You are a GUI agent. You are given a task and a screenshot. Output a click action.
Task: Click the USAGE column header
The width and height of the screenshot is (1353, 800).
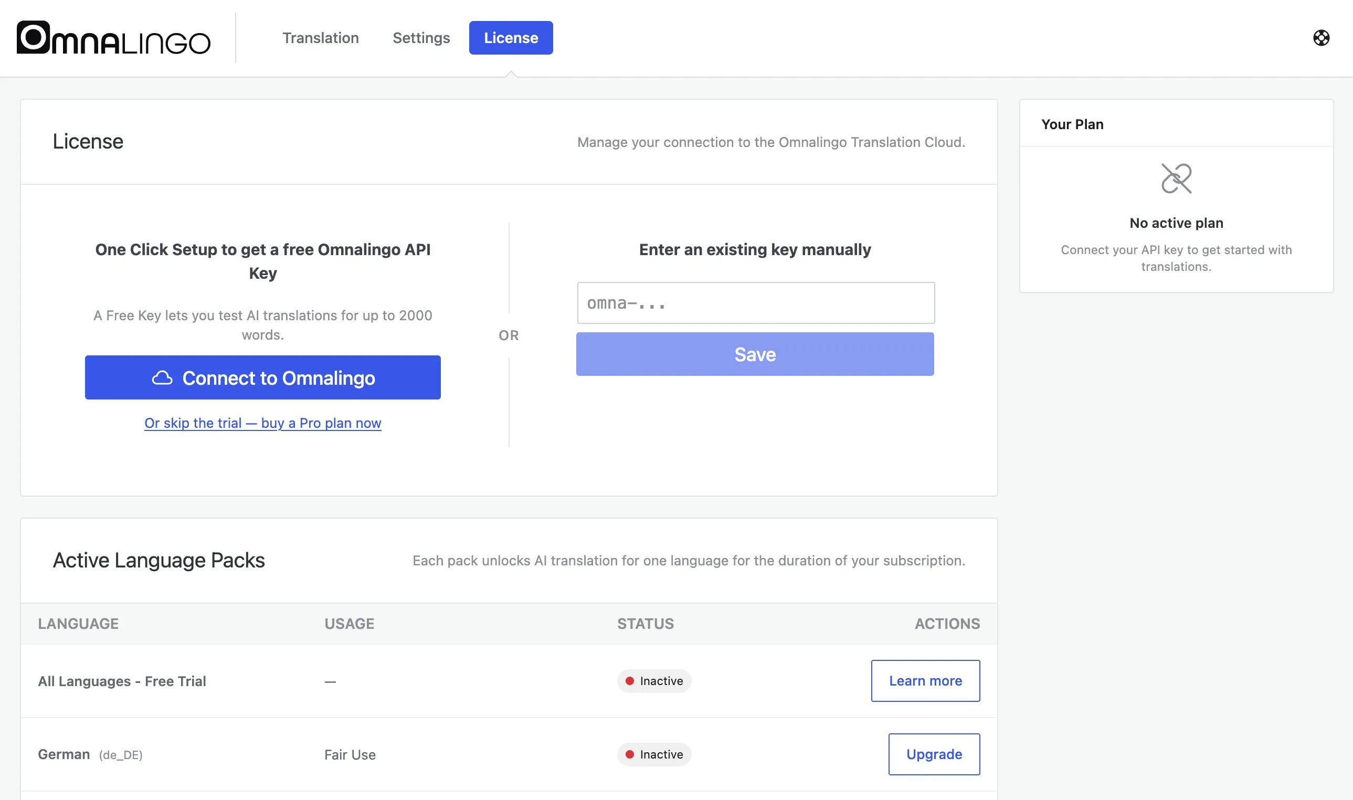pos(349,623)
